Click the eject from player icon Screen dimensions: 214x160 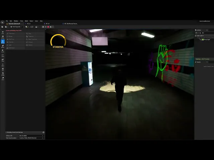50,27
